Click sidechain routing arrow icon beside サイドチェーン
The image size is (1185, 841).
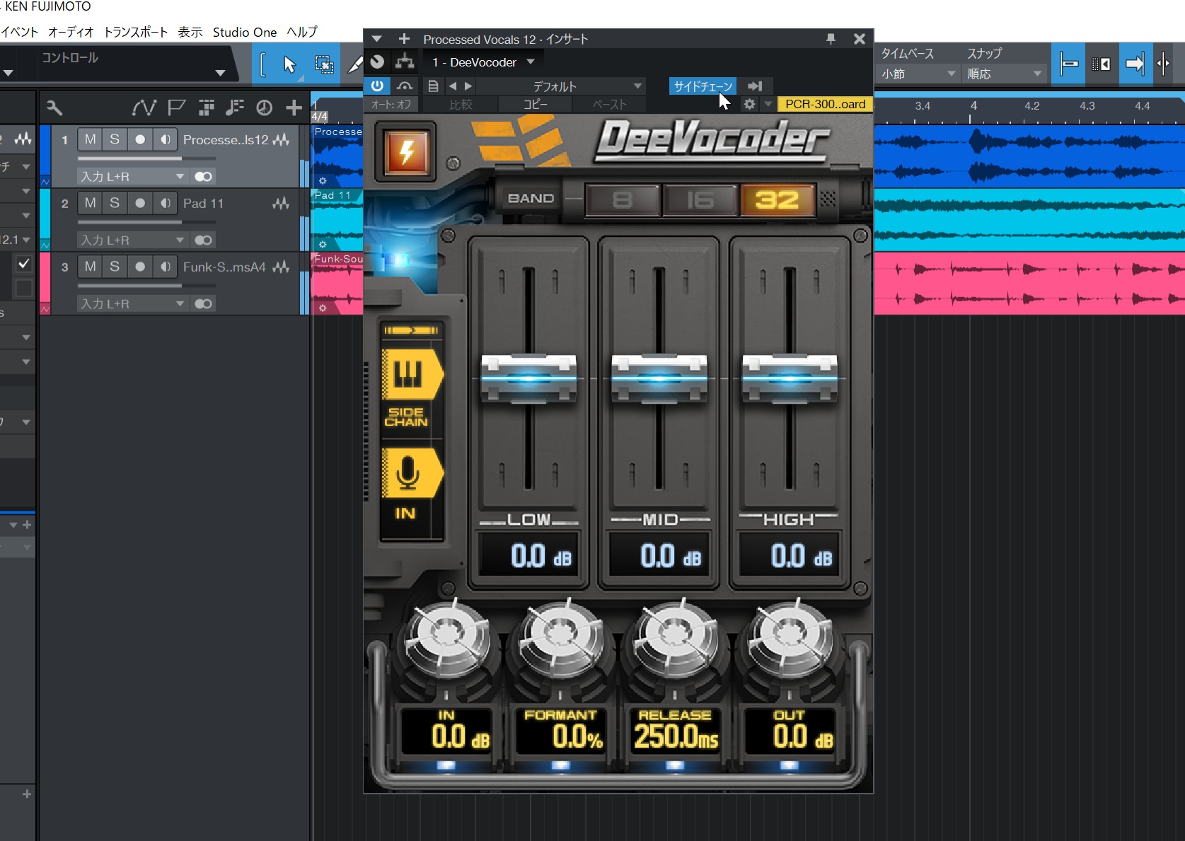755,86
